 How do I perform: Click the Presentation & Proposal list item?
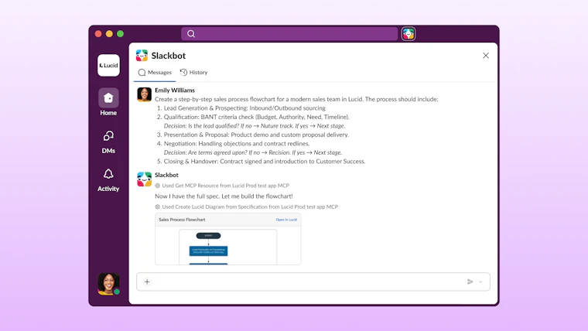pos(256,135)
